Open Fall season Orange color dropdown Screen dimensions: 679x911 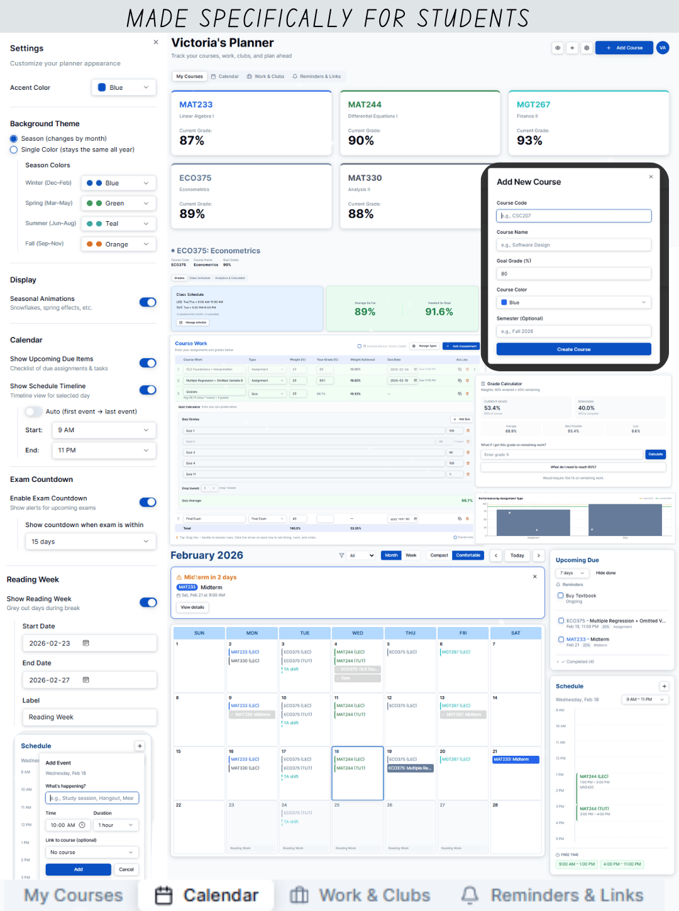[x=119, y=244]
